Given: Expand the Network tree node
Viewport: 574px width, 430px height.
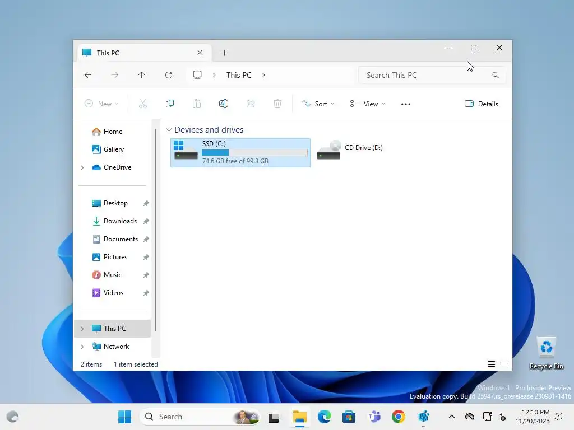Looking at the screenshot, I should tap(82, 347).
